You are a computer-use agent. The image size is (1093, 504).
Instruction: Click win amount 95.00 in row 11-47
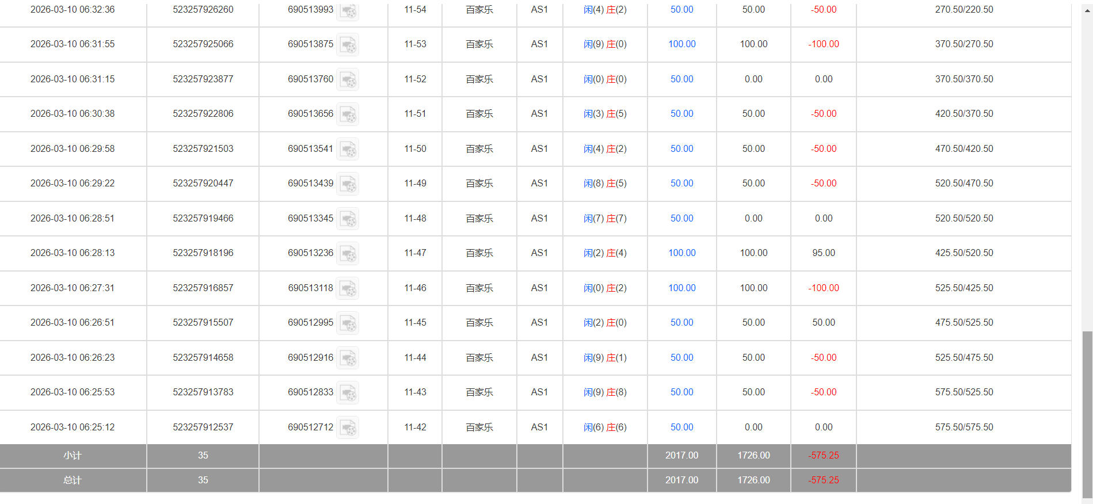coord(824,253)
